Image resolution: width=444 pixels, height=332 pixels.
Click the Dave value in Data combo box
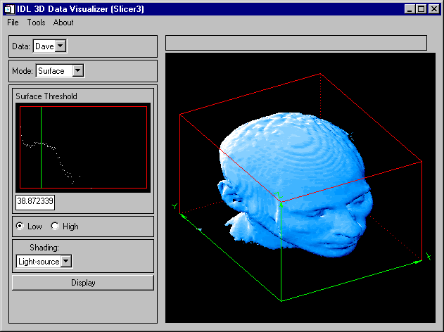coord(44,46)
